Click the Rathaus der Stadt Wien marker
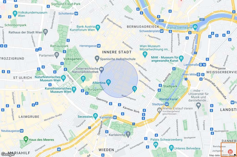This screenshot has height=157, width=237. pos(45,32)
